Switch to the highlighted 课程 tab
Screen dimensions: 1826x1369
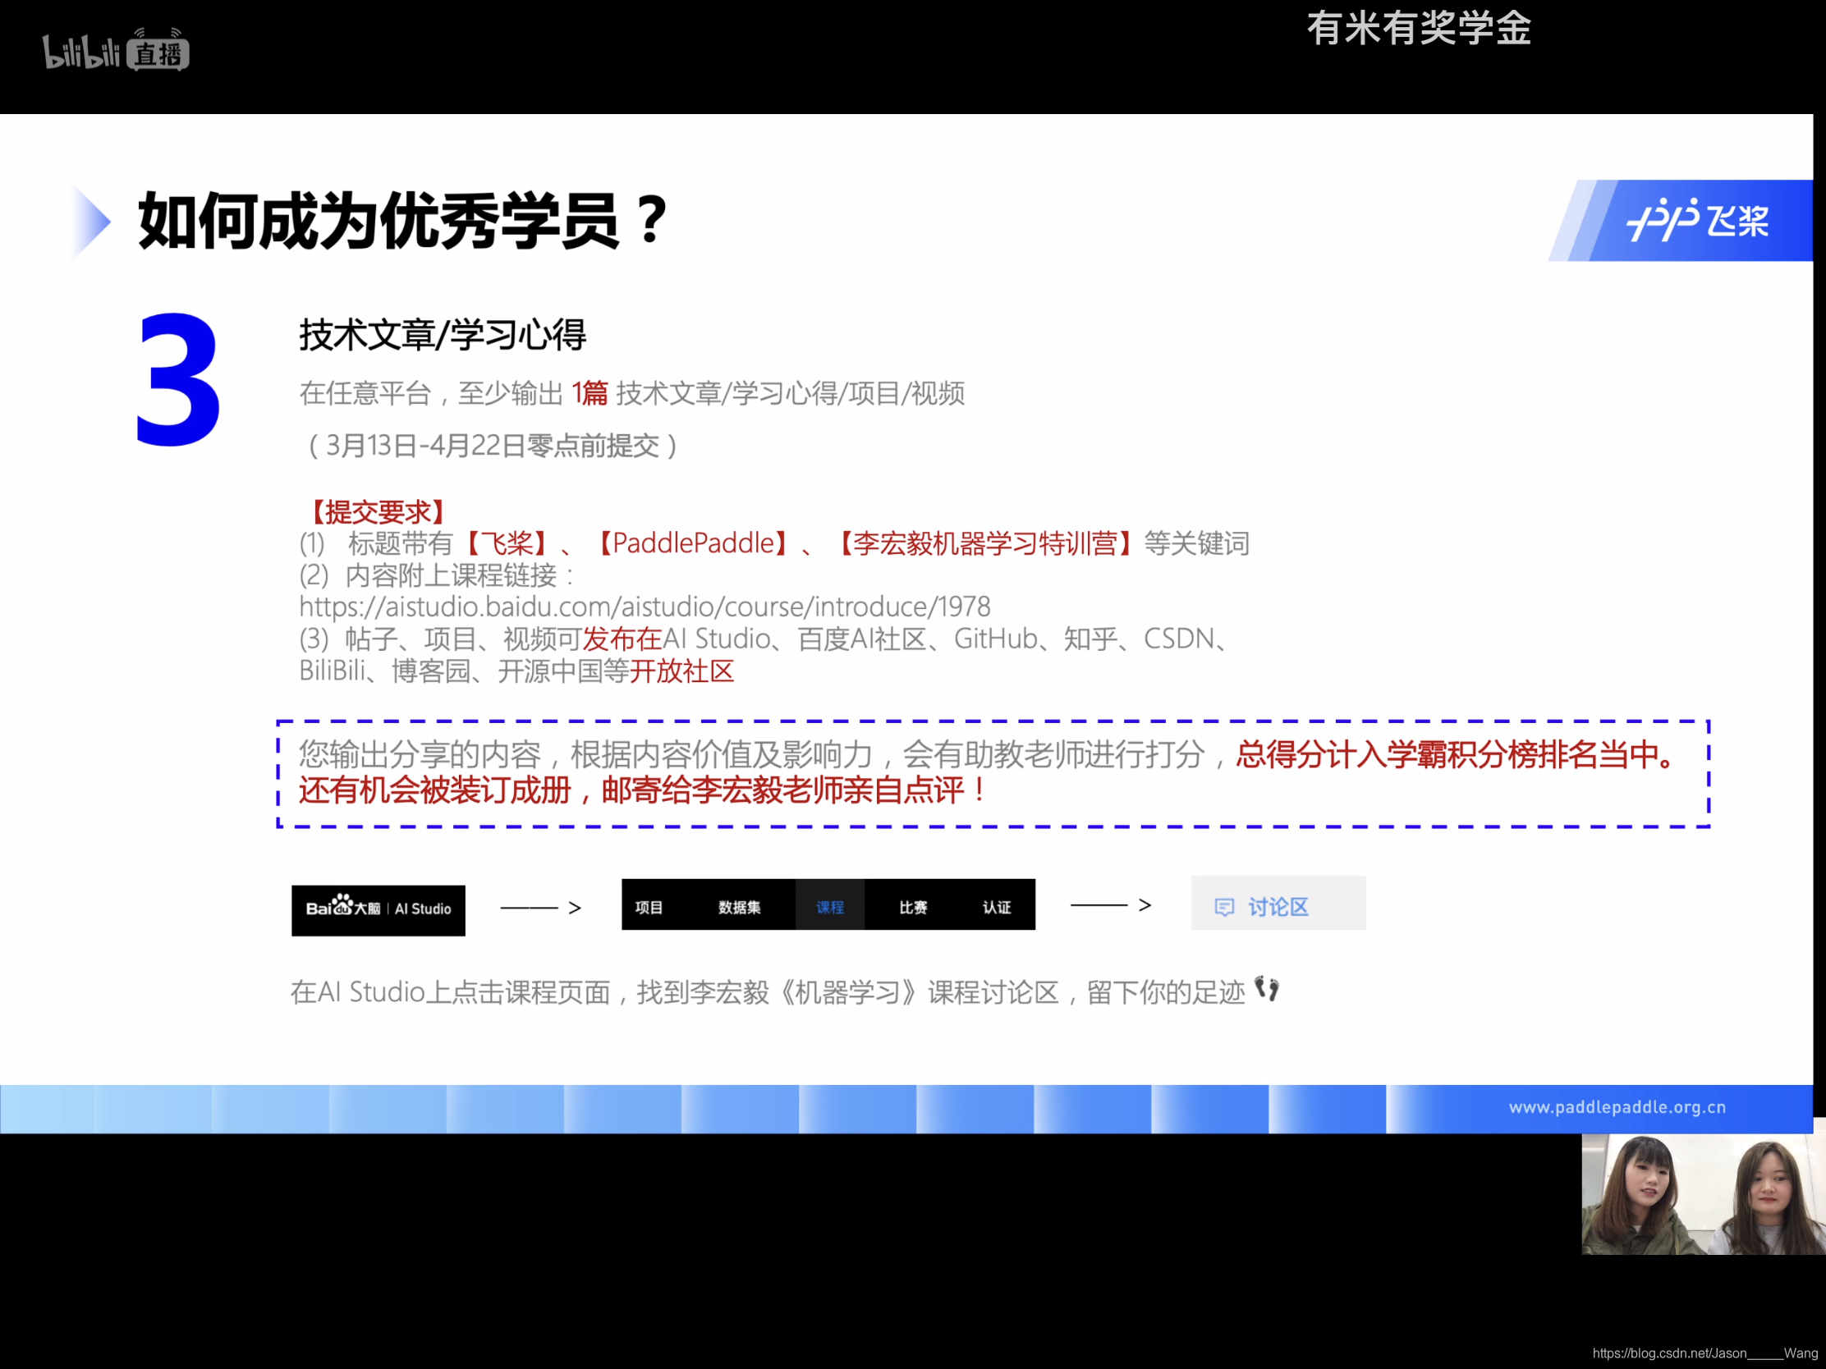point(829,907)
